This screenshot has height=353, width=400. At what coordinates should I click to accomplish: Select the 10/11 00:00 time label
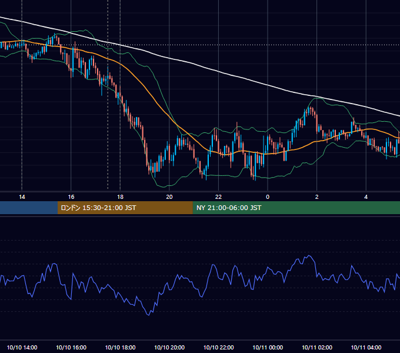point(268,347)
